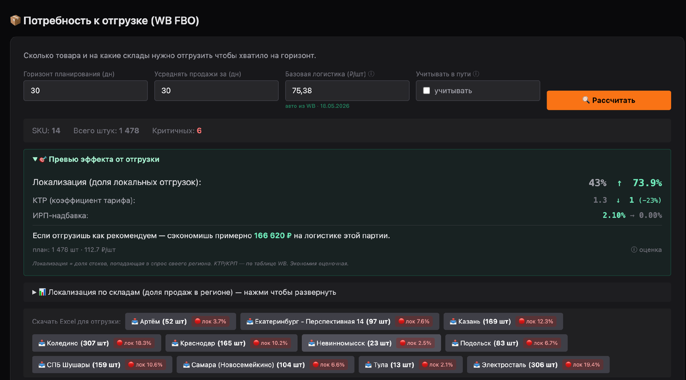The width and height of the screenshot is (686, 380).
Task: Click the 166 620 ₽ savings amount
Action: [273, 235]
